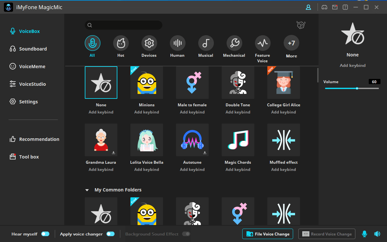
Task: Open the mail feedback icon
Action: point(335,7)
